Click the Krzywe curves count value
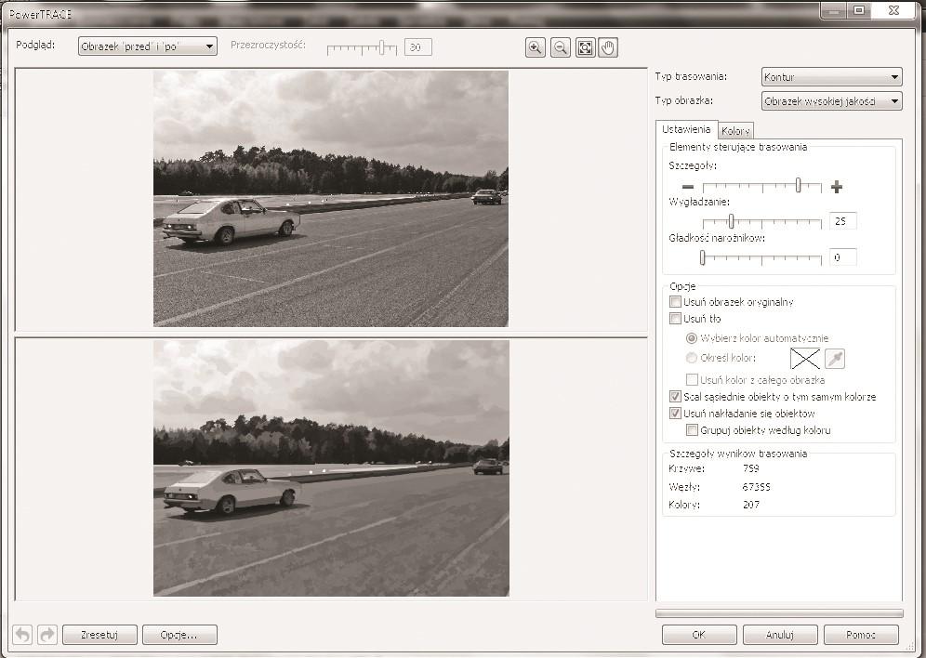The image size is (926, 658). [750, 468]
